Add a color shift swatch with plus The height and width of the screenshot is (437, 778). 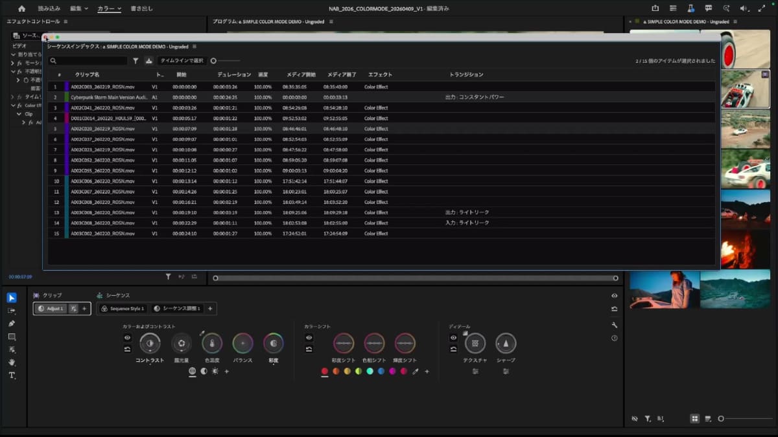(427, 372)
